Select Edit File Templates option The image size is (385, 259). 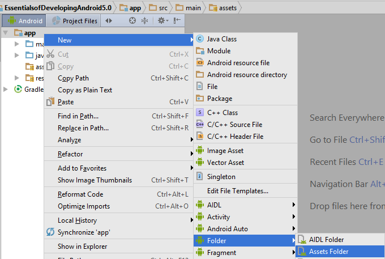(246, 190)
